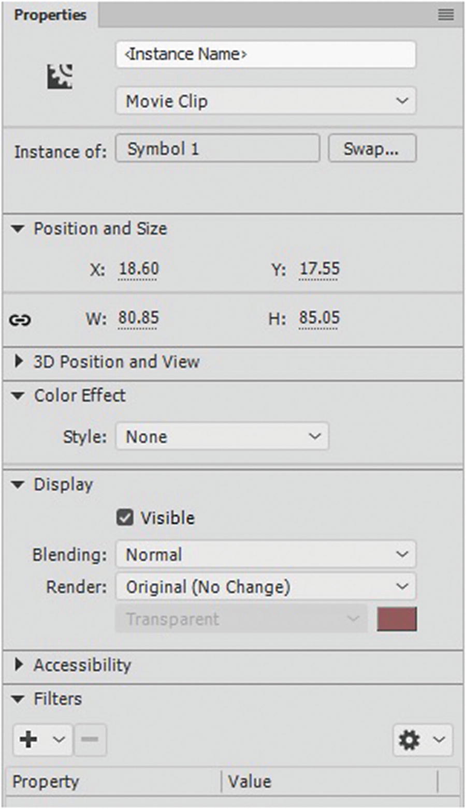Collapse the Position and Size section

[19, 228]
